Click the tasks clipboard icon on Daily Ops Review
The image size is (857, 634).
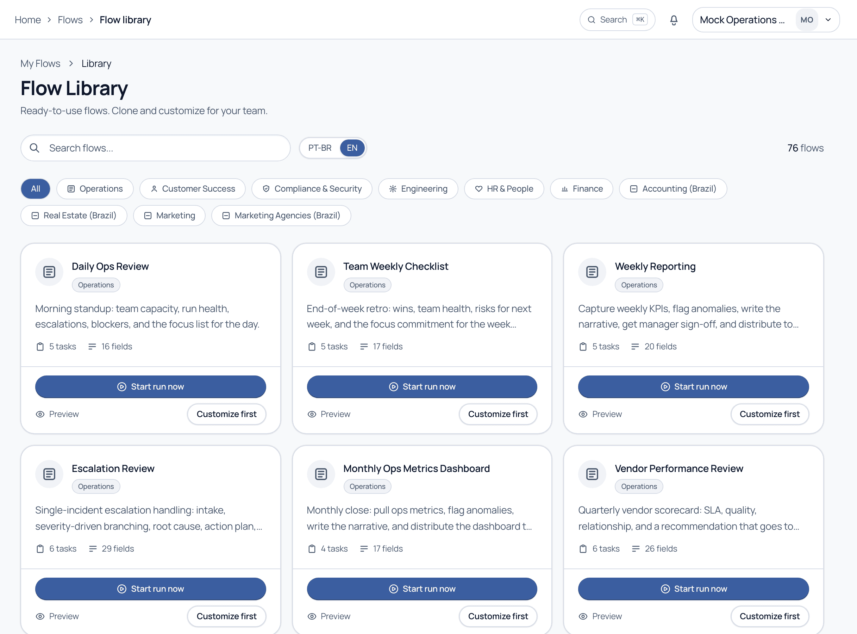[x=40, y=347]
